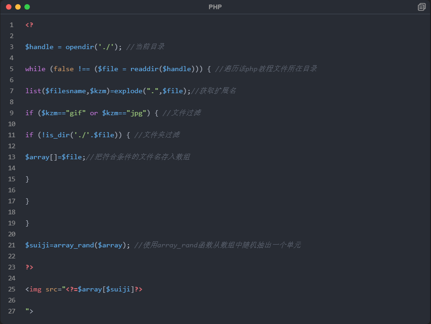Click the img tag on line 25
The width and height of the screenshot is (431, 324).
click(x=35, y=289)
